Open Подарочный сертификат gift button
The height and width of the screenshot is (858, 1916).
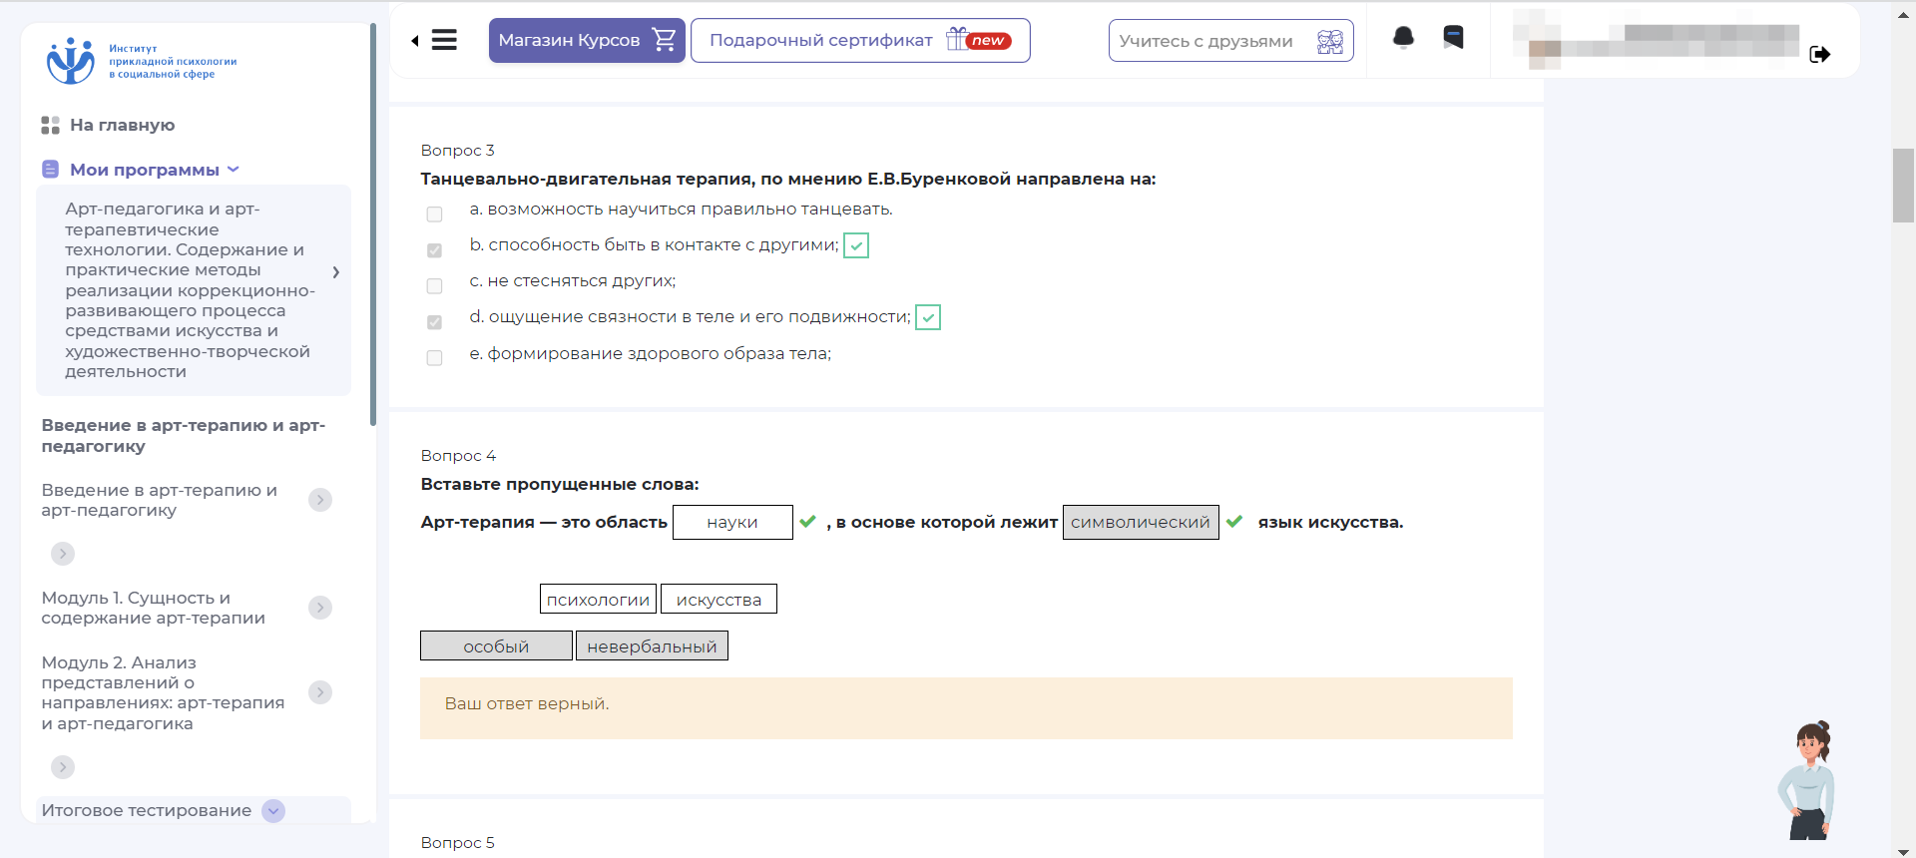tap(860, 40)
